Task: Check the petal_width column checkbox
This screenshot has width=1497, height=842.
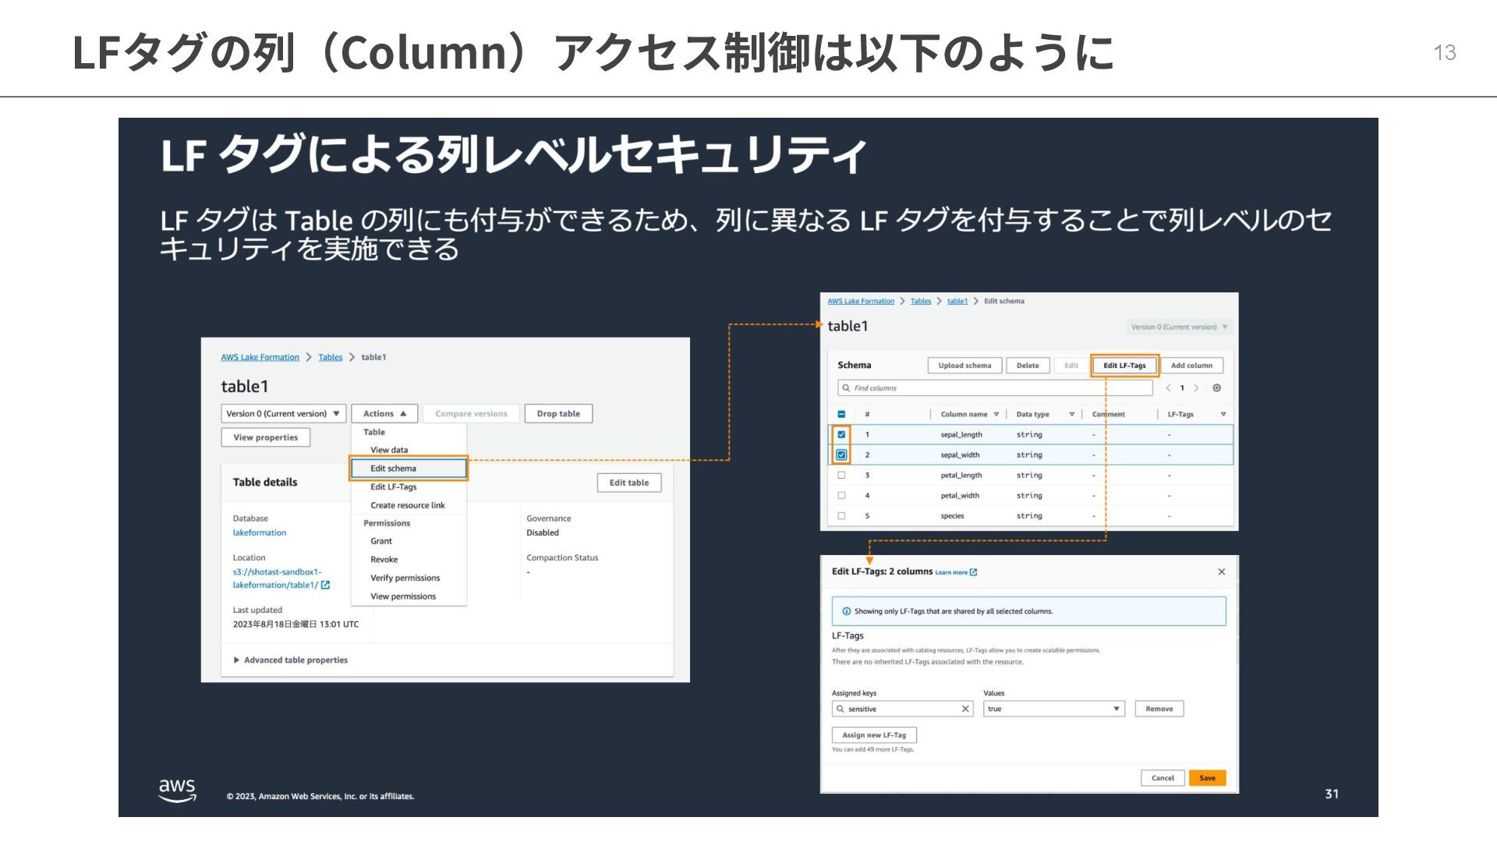Action: click(841, 496)
